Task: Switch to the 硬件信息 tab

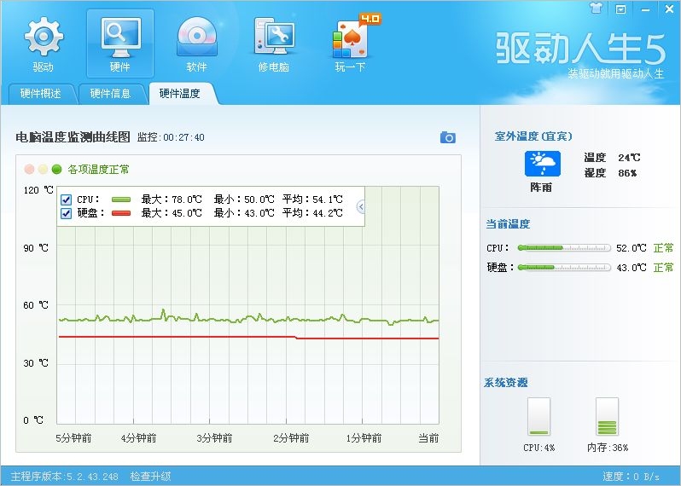Action: click(x=110, y=93)
